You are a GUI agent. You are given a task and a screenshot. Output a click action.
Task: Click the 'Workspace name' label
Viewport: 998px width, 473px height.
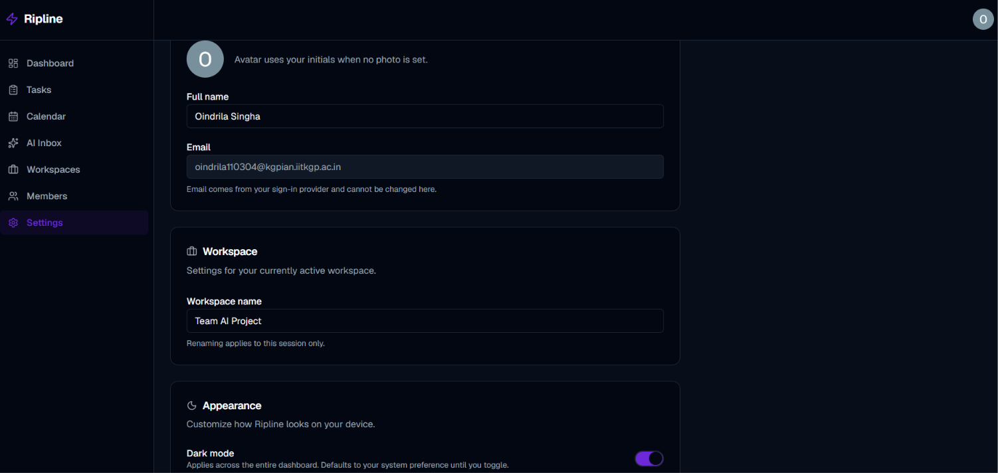(224, 302)
